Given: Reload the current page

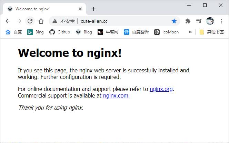Looking at the screenshot, I should coord(30,21).
